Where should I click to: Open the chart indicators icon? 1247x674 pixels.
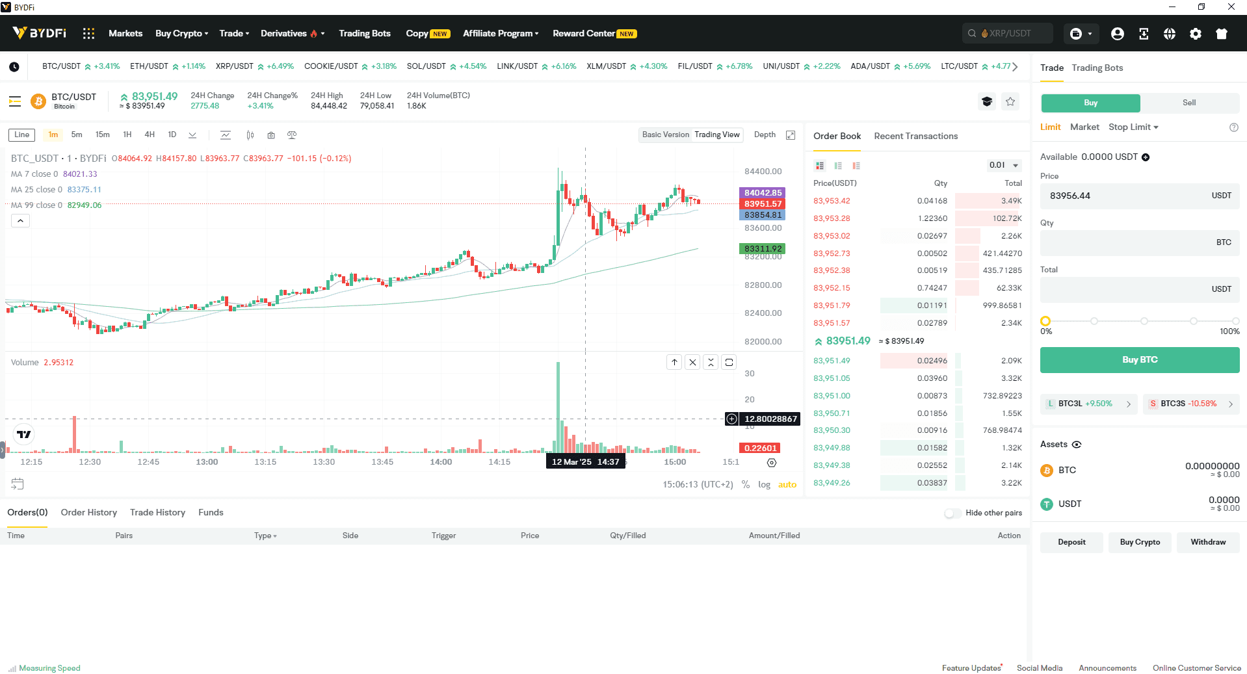pyautogui.click(x=226, y=135)
